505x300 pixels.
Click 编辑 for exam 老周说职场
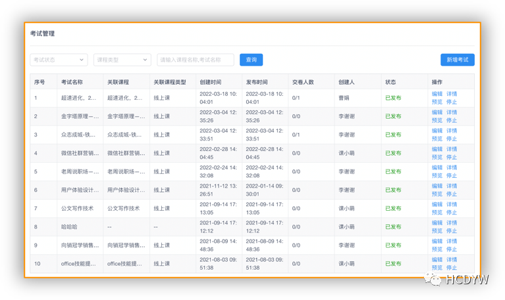[x=437, y=167]
